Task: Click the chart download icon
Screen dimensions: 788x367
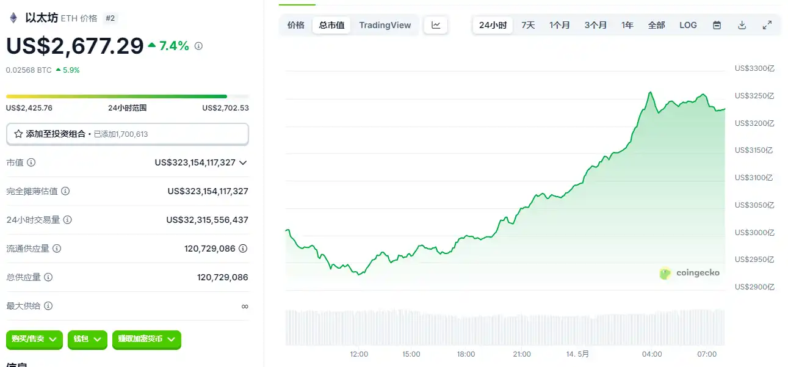Action: (x=742, y=24)
